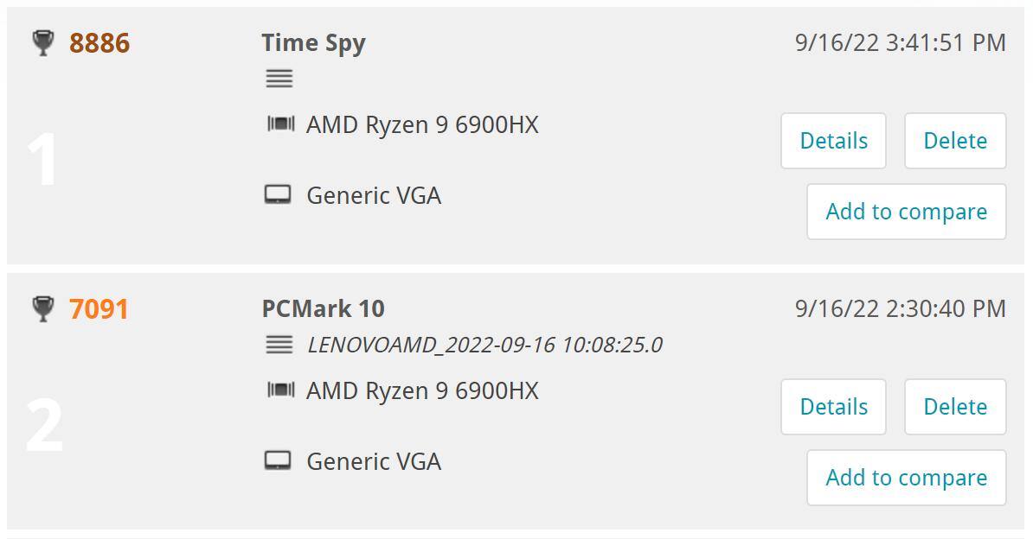
Task: Select the 8886 score value
Action: pos(99,42)
